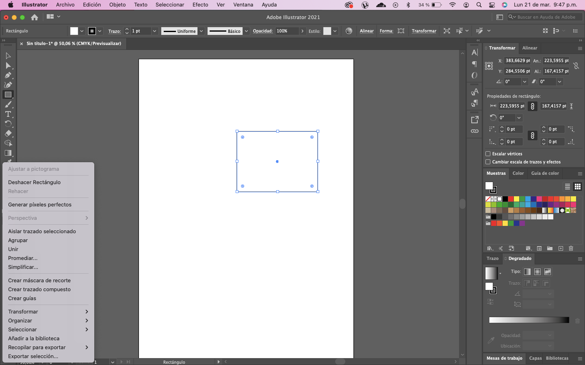Choose Crear máscara de recorte
The width and height of the screenshot is (585, 365).
(x=39, y=280)
